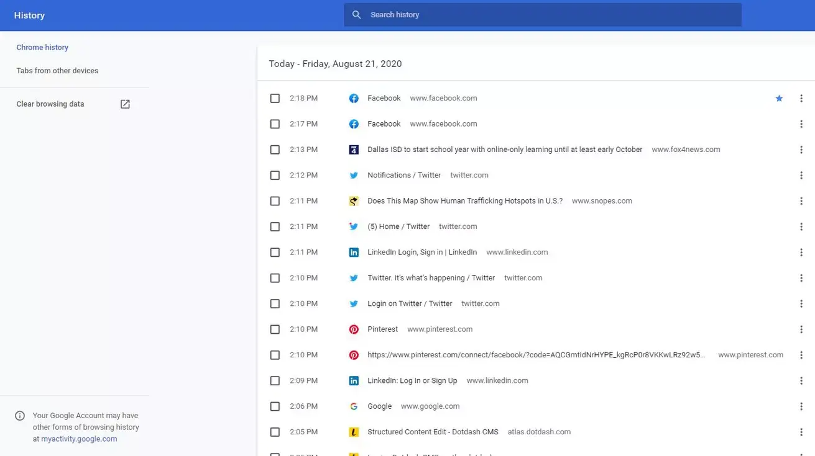The width and height of the screenshot is (815, 456).
Task: Tick the checkbox for Pinterest at 2:10 PM
Action: 275,329
